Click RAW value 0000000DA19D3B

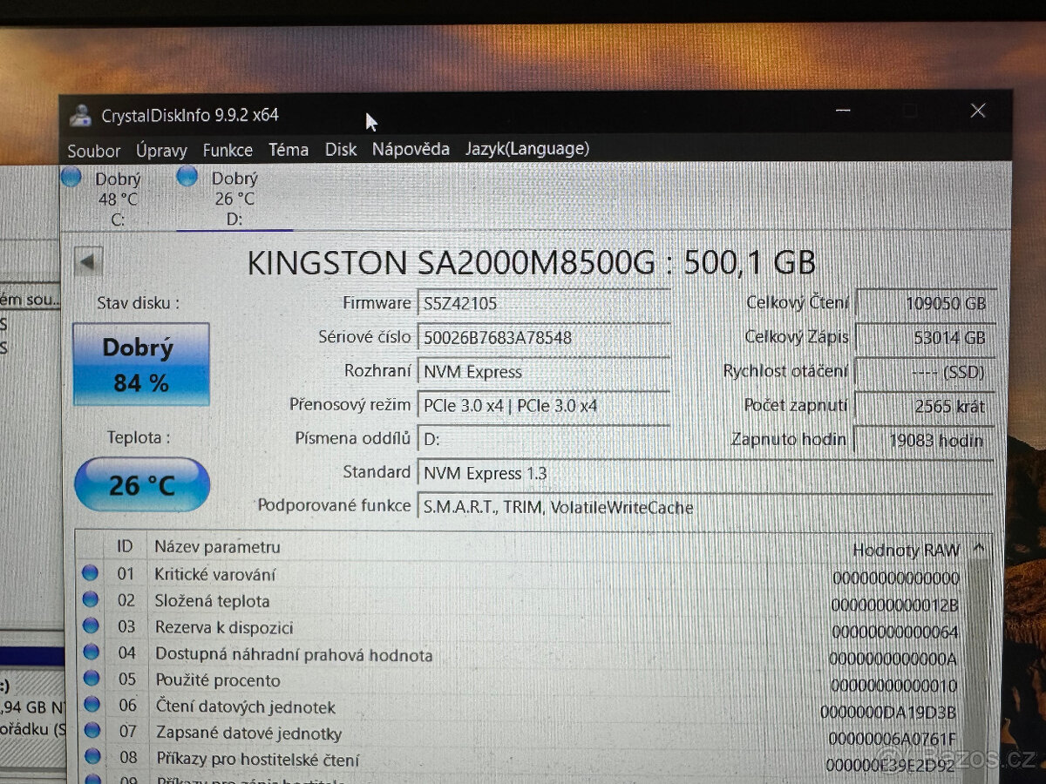[888, 713]
